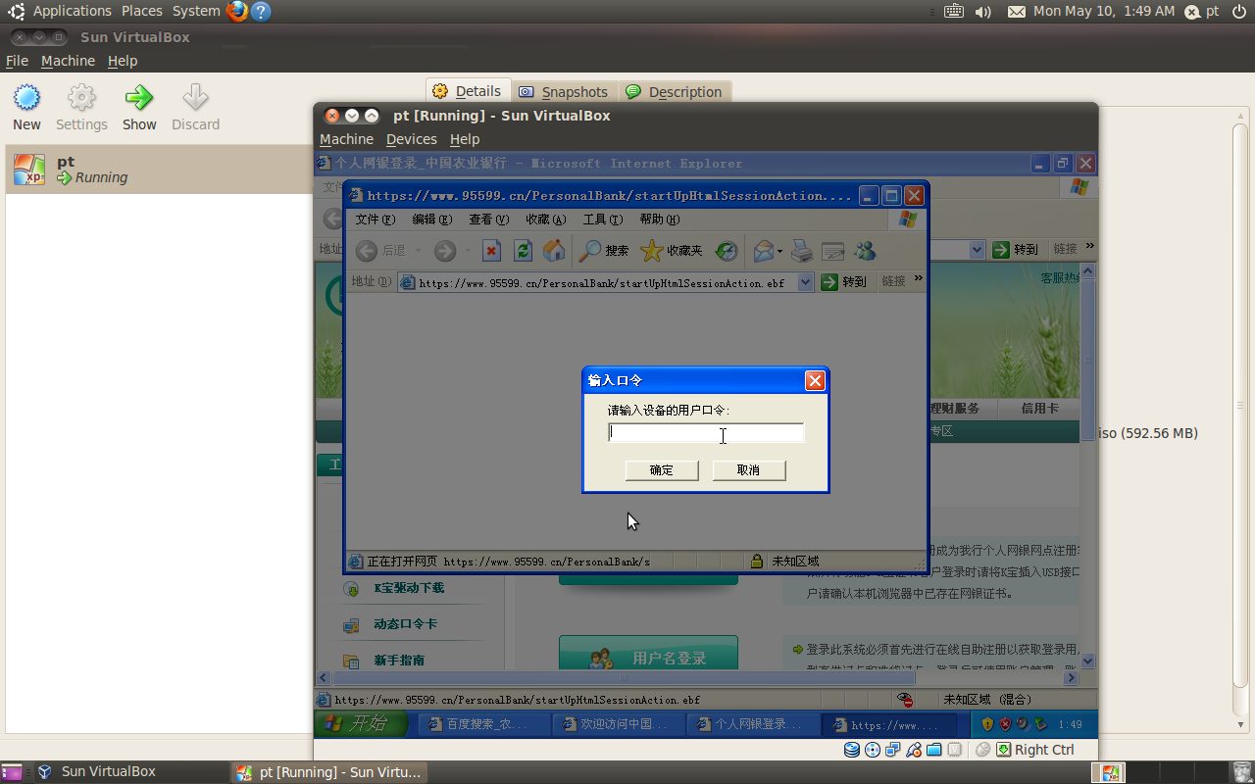Open the volume control speaker icon

(983, 12)
